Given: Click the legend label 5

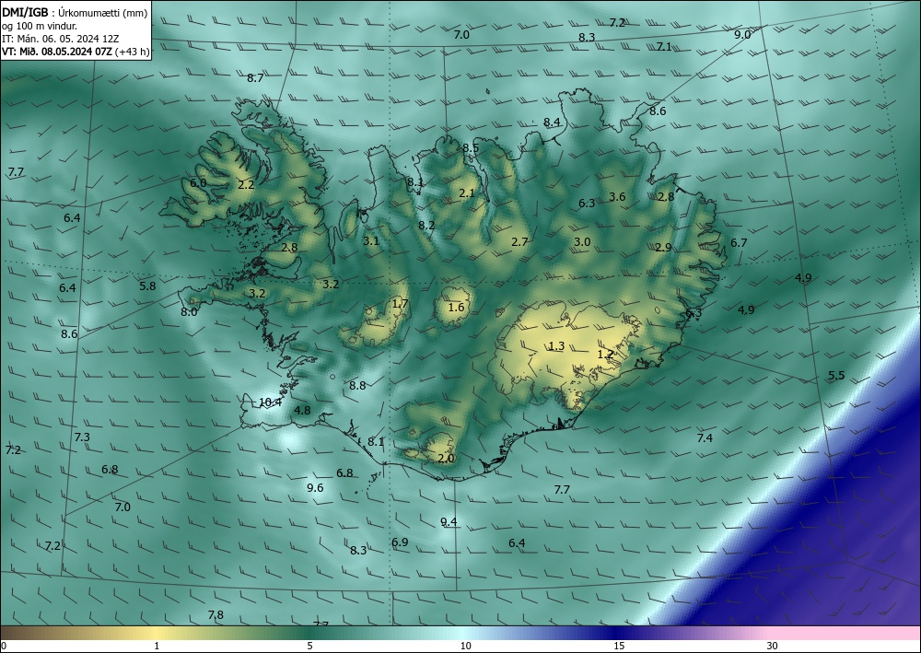Looking at the screenshot, I should pyautogui.click(x=309, y=646).
